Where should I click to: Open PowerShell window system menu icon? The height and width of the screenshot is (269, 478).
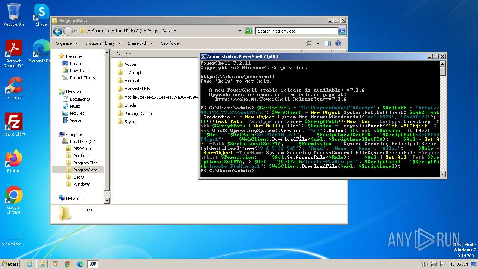tap(204, 56)
